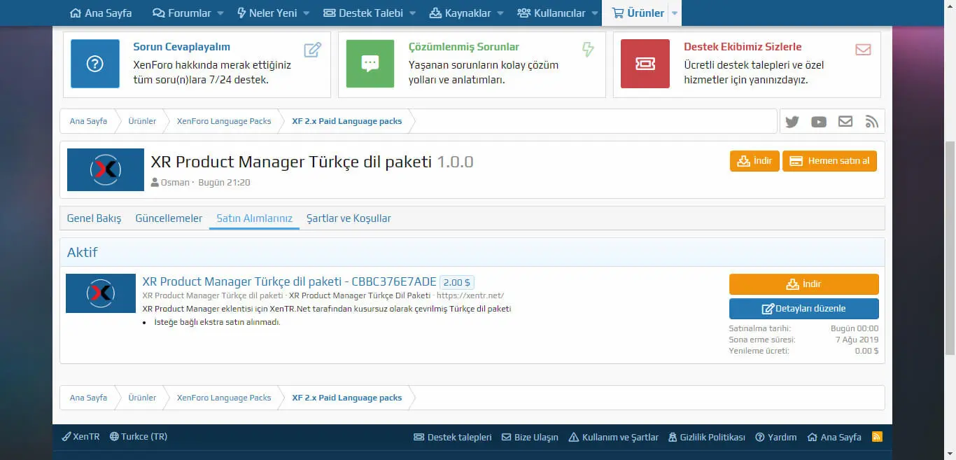Open the Twitter social icon
956x460 pixels.
coord(792,122)
